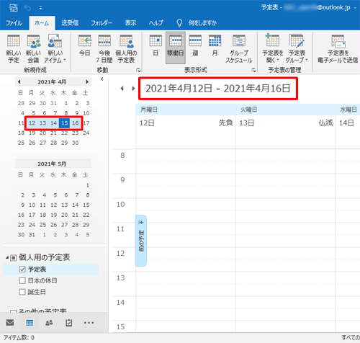Select April 22 in mini calendar
This screenshot has width=360, height=343.
pyautogui.click(x=64, y=133)
